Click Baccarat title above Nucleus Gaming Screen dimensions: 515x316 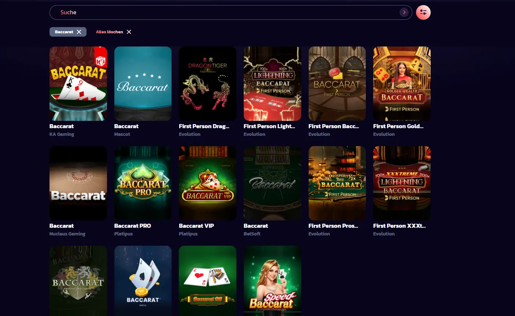62,226
